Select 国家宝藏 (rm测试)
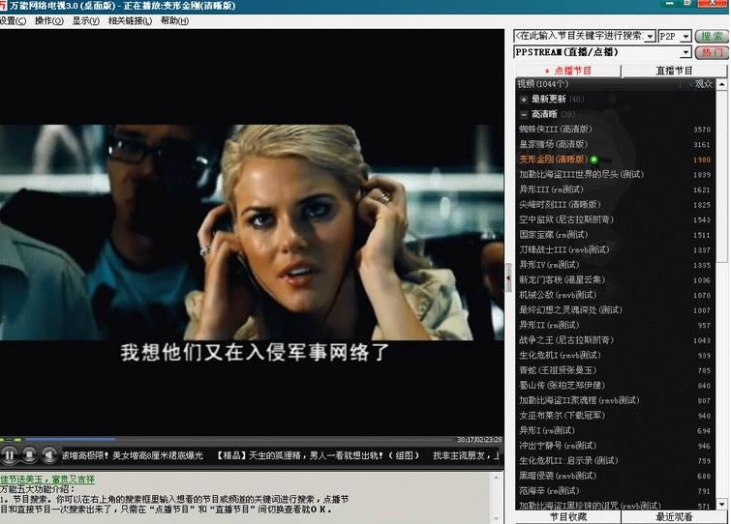731x524 pixels. pyautogui.click(x=615, y=235)
